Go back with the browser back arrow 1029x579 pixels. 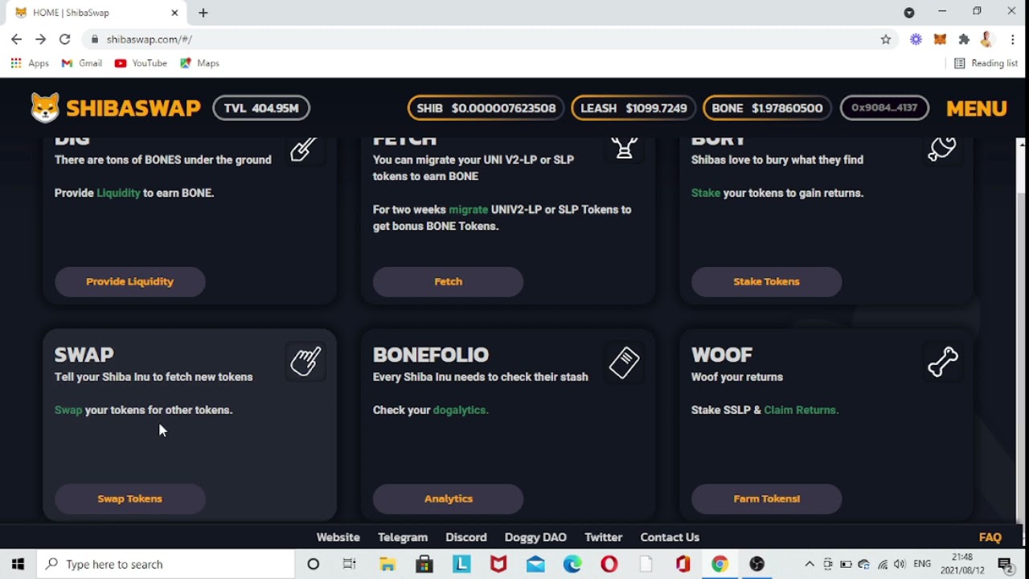point(16,39)
